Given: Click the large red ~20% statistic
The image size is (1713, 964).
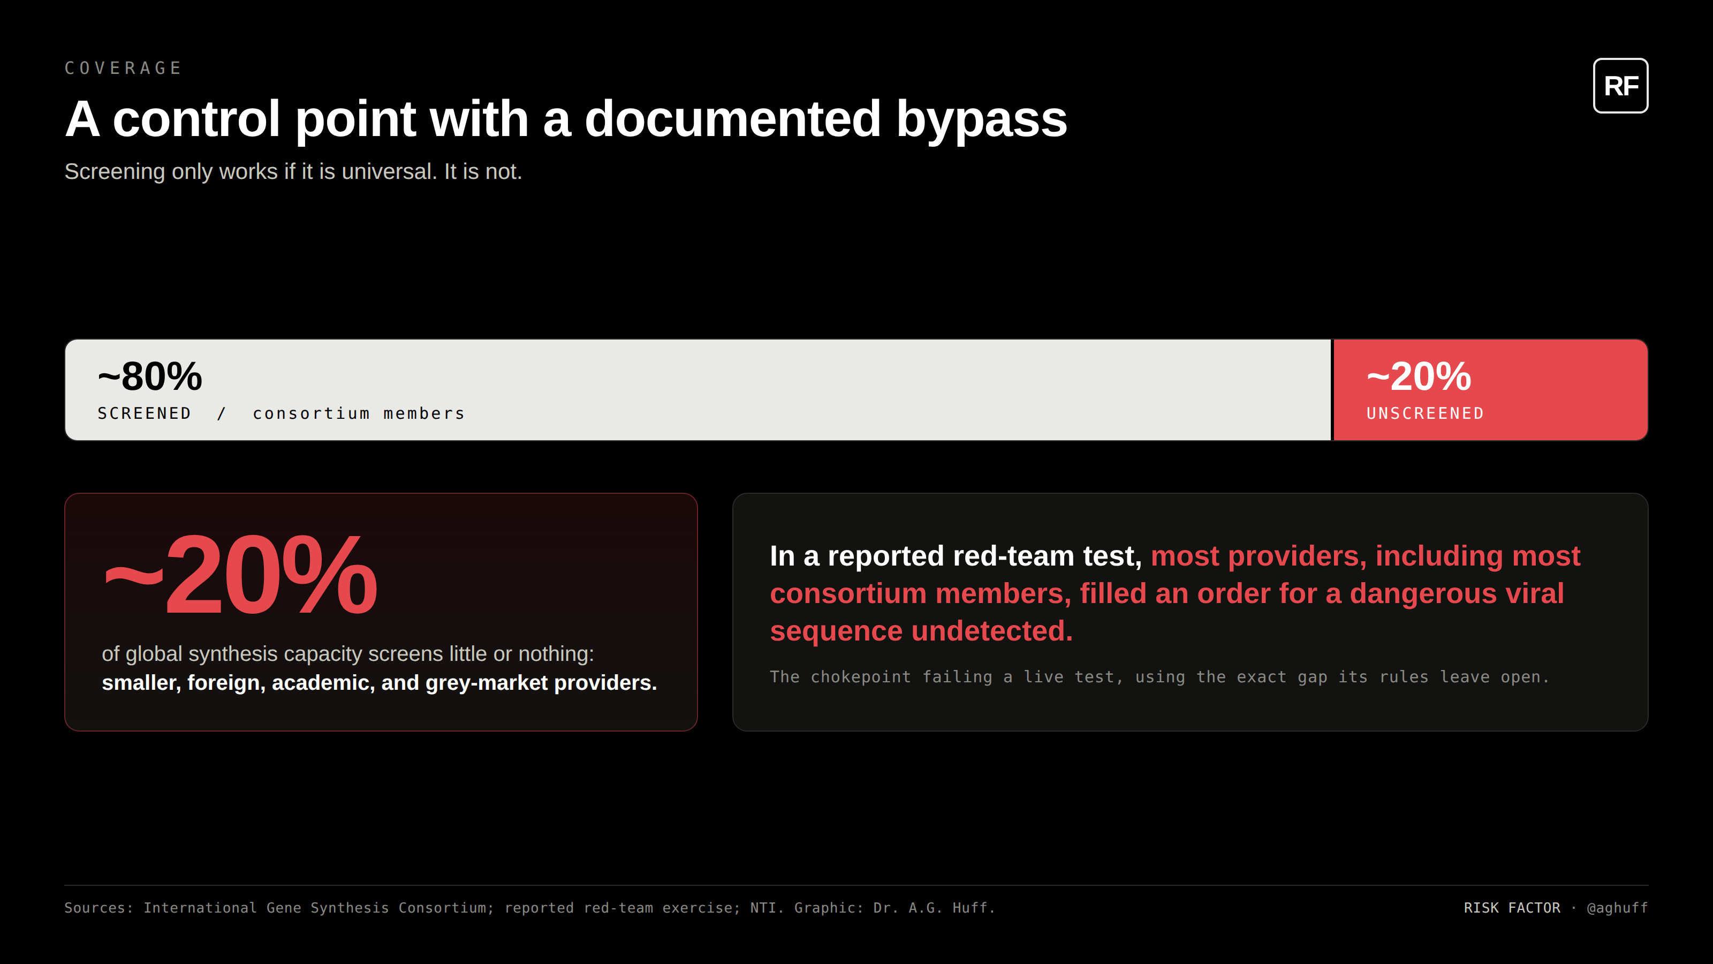Looking at the screenshot, I should click(x=240, y=575).
